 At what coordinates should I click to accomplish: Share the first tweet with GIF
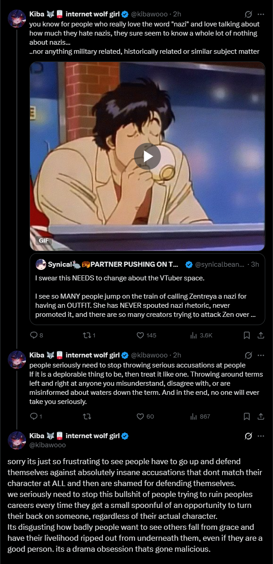[261, 335]
